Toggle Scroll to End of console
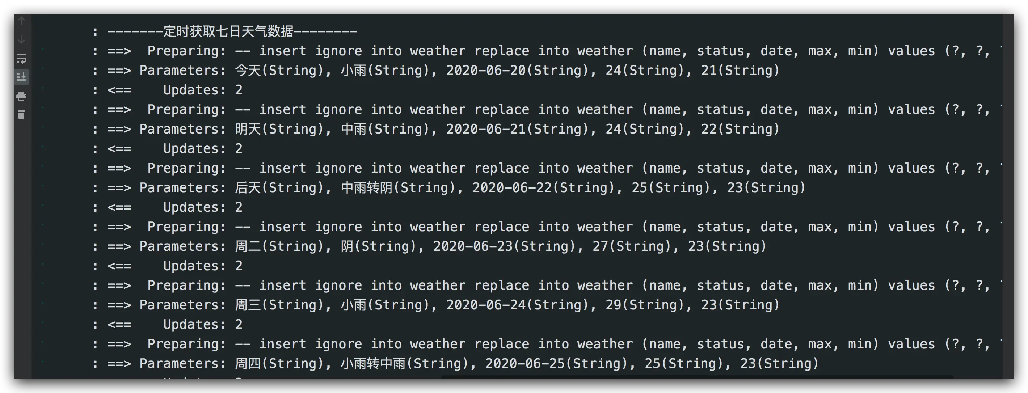 click(22, 77)
